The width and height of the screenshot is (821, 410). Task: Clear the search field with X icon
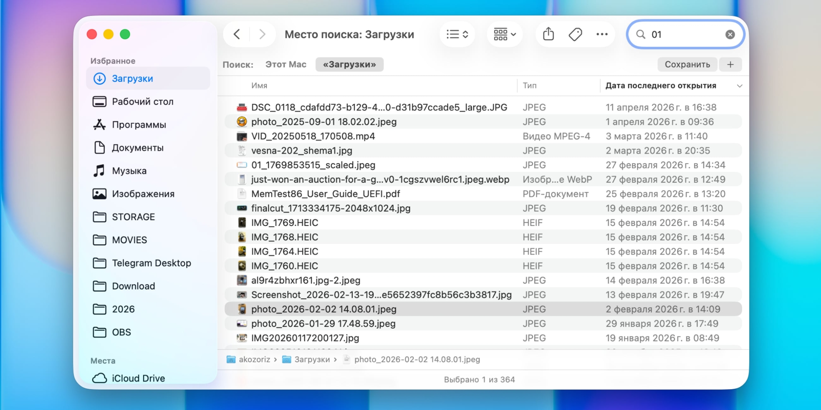tap(730, 34)
